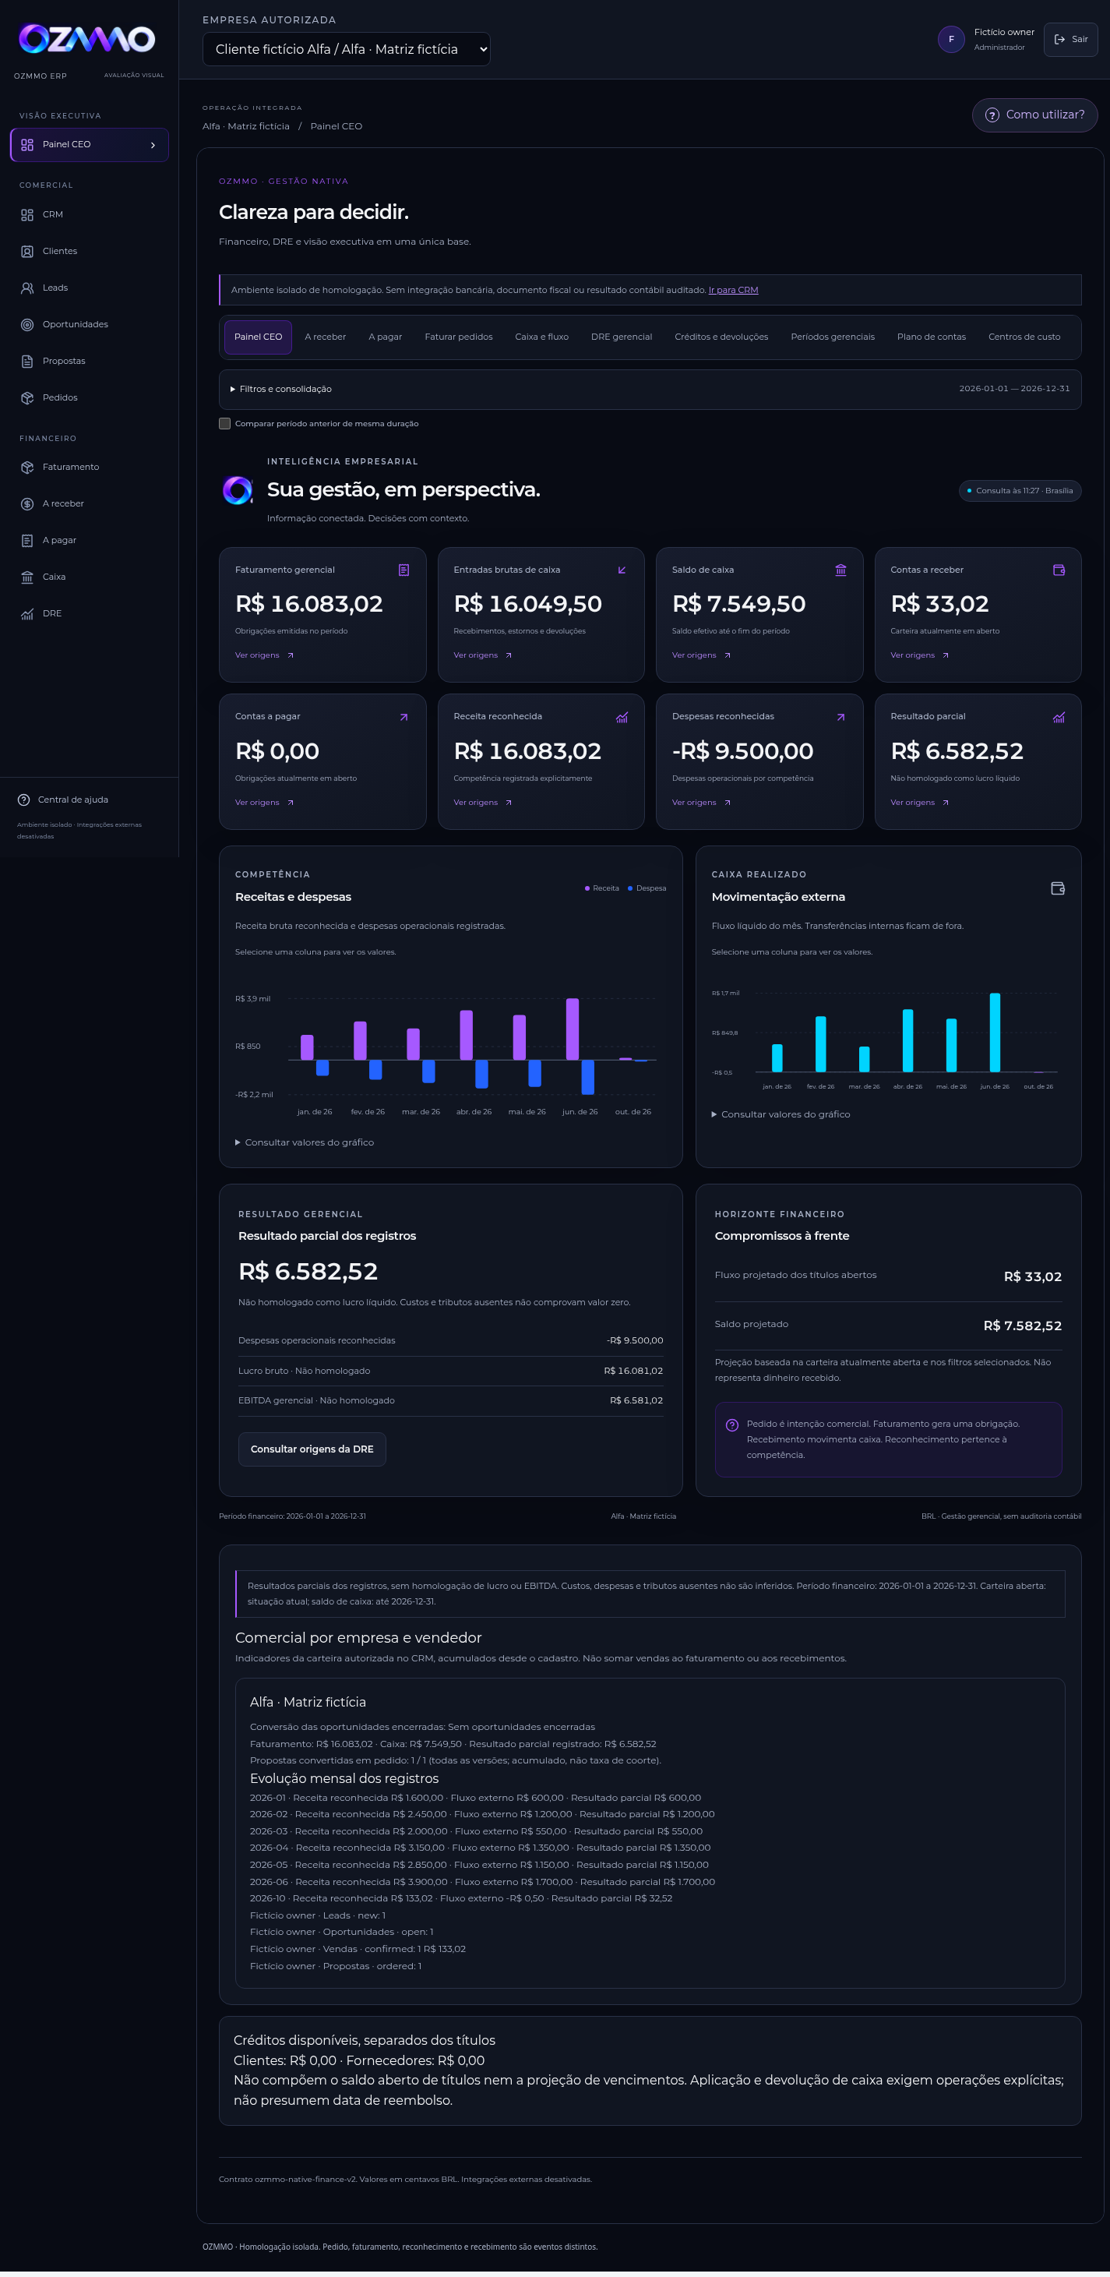Open the A pagar sidebar icon
This screenshot has width=1110, height=2277.
[x=27, y=540]
